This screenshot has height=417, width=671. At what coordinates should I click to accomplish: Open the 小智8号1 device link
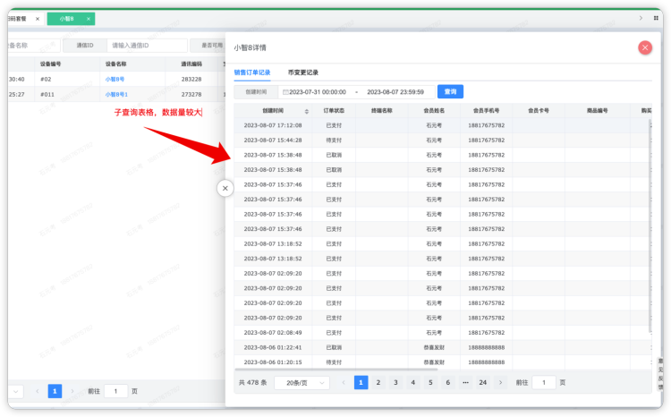[x=116, y=94]
